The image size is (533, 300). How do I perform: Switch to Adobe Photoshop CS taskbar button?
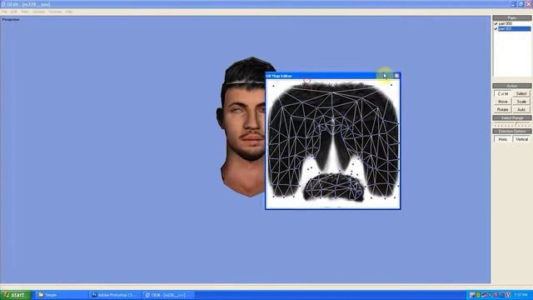click(115, 295)
